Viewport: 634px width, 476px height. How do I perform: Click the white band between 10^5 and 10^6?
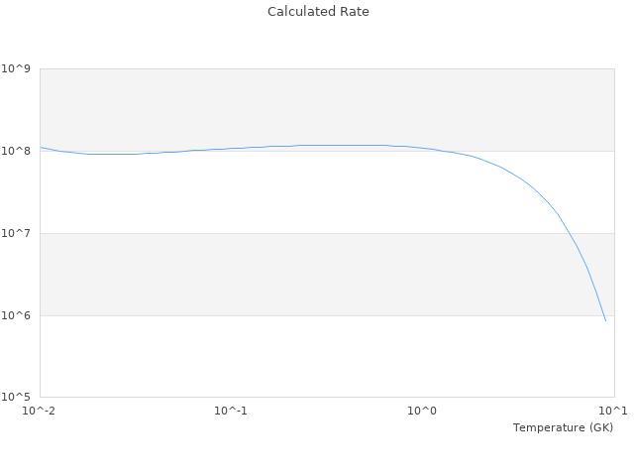coord(297,356)
